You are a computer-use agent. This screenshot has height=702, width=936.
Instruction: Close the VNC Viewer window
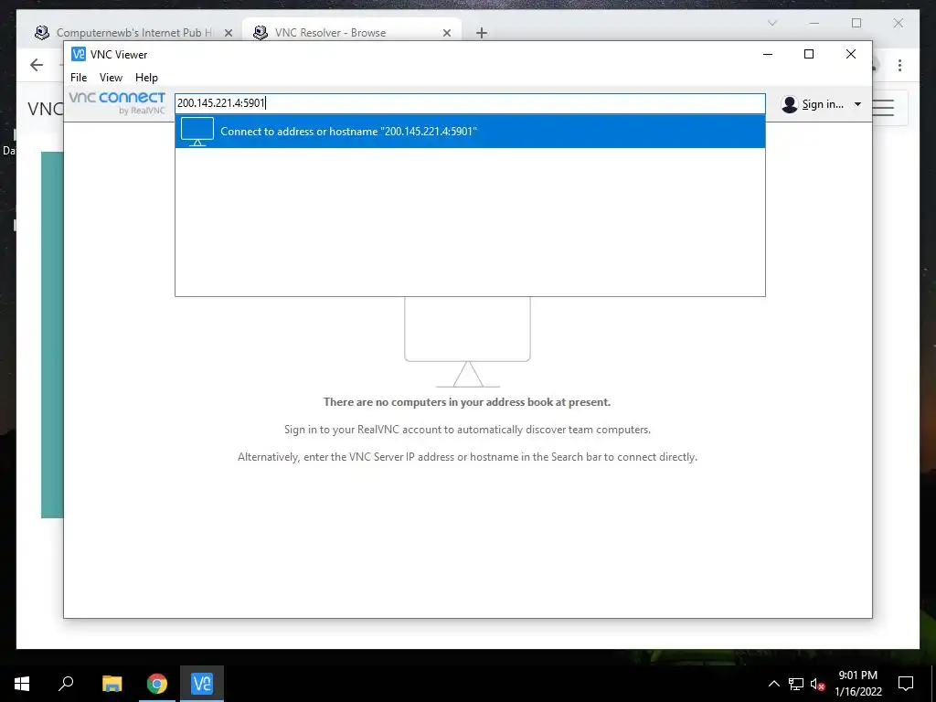(x=851, y=54)
